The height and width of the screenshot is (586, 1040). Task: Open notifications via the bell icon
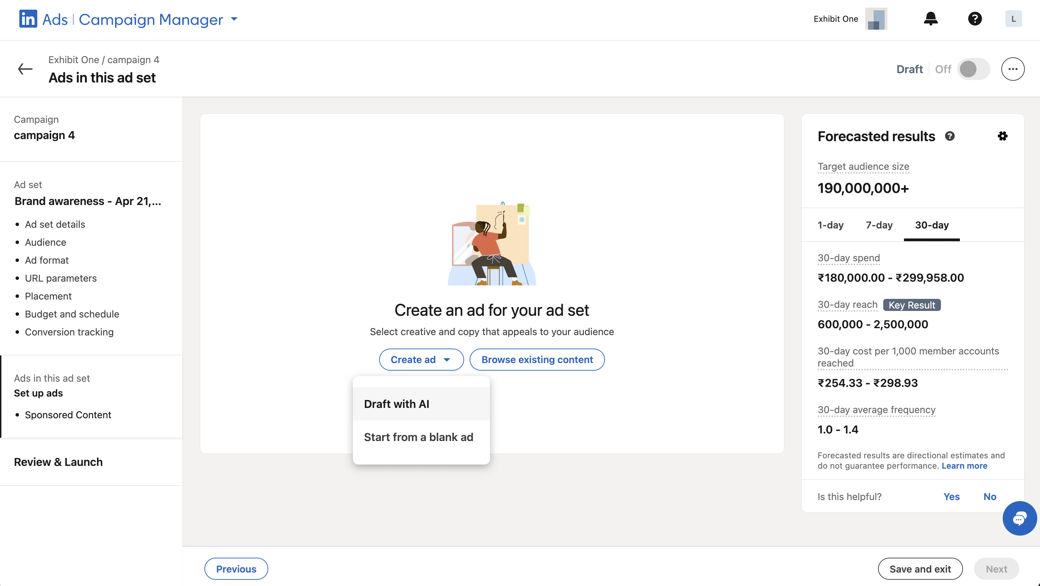pos(931,19)
